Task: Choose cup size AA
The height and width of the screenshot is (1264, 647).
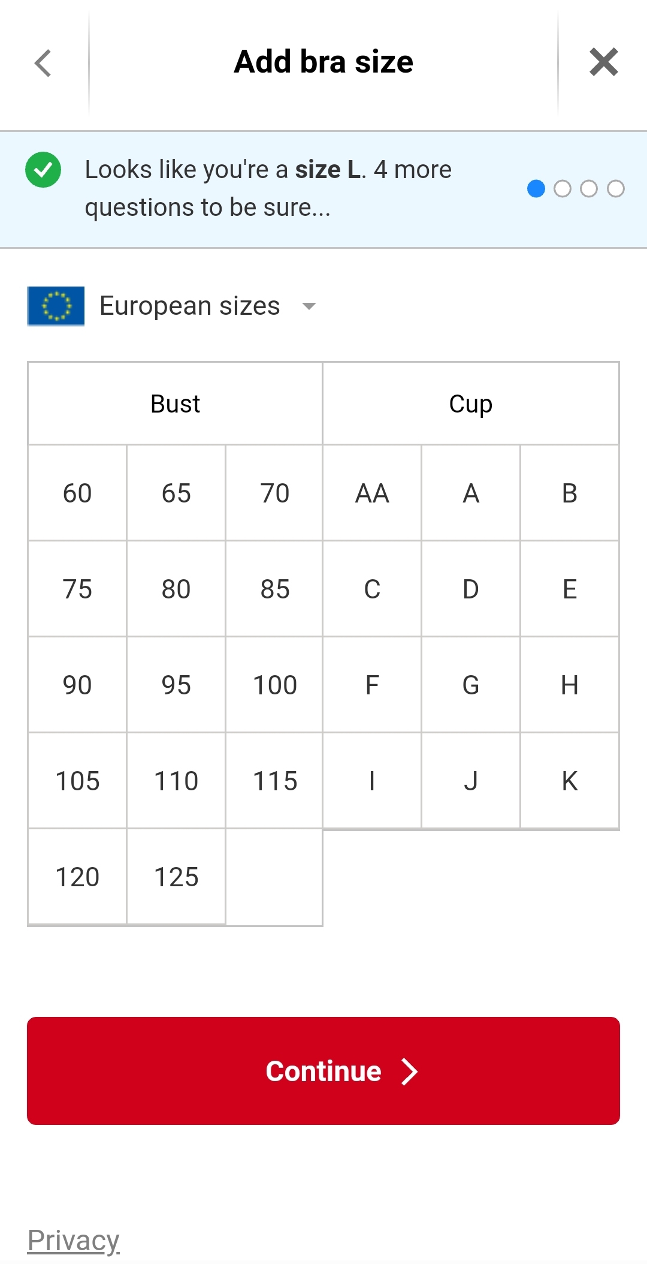Action: point(372,493)
